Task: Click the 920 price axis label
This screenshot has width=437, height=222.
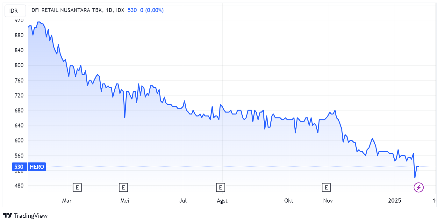Action: [x=19, y=20]
